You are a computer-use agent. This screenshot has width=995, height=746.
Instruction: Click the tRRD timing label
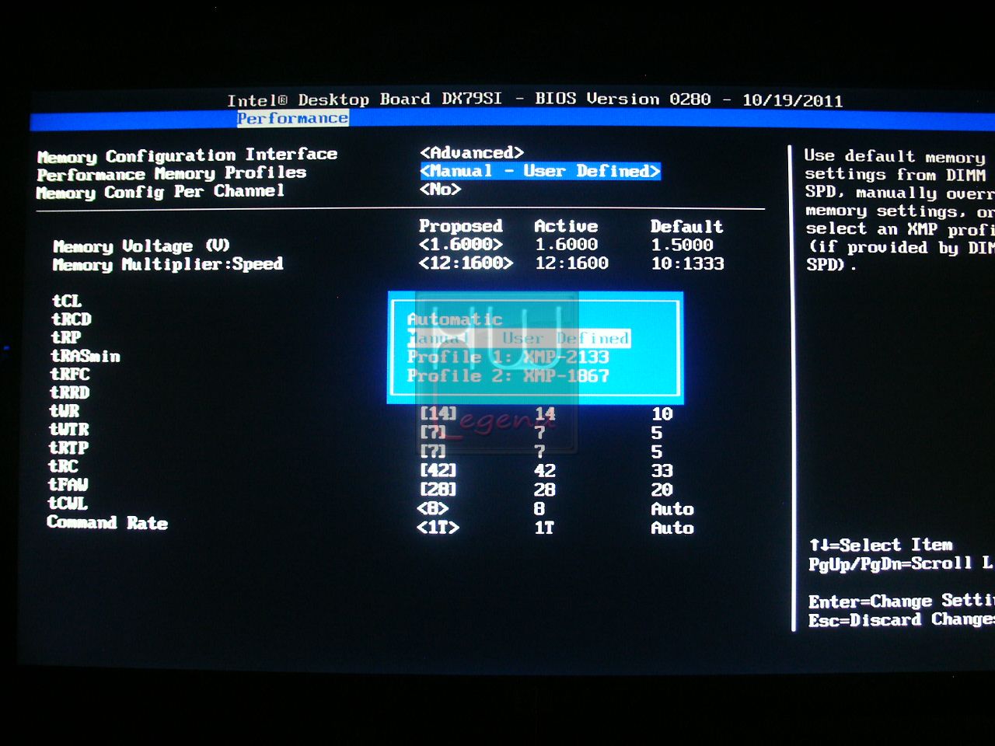(x=70, y=392)
